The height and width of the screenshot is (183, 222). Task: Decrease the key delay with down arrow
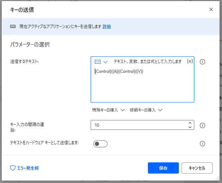pos(190,127)
